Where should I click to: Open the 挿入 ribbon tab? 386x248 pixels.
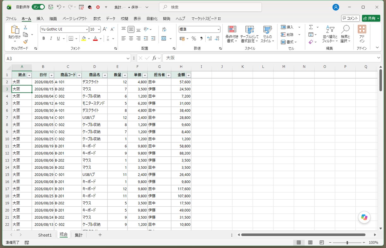pos(40,19)
